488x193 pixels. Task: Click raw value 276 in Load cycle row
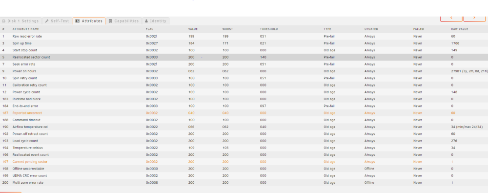(x=454, y=141)
